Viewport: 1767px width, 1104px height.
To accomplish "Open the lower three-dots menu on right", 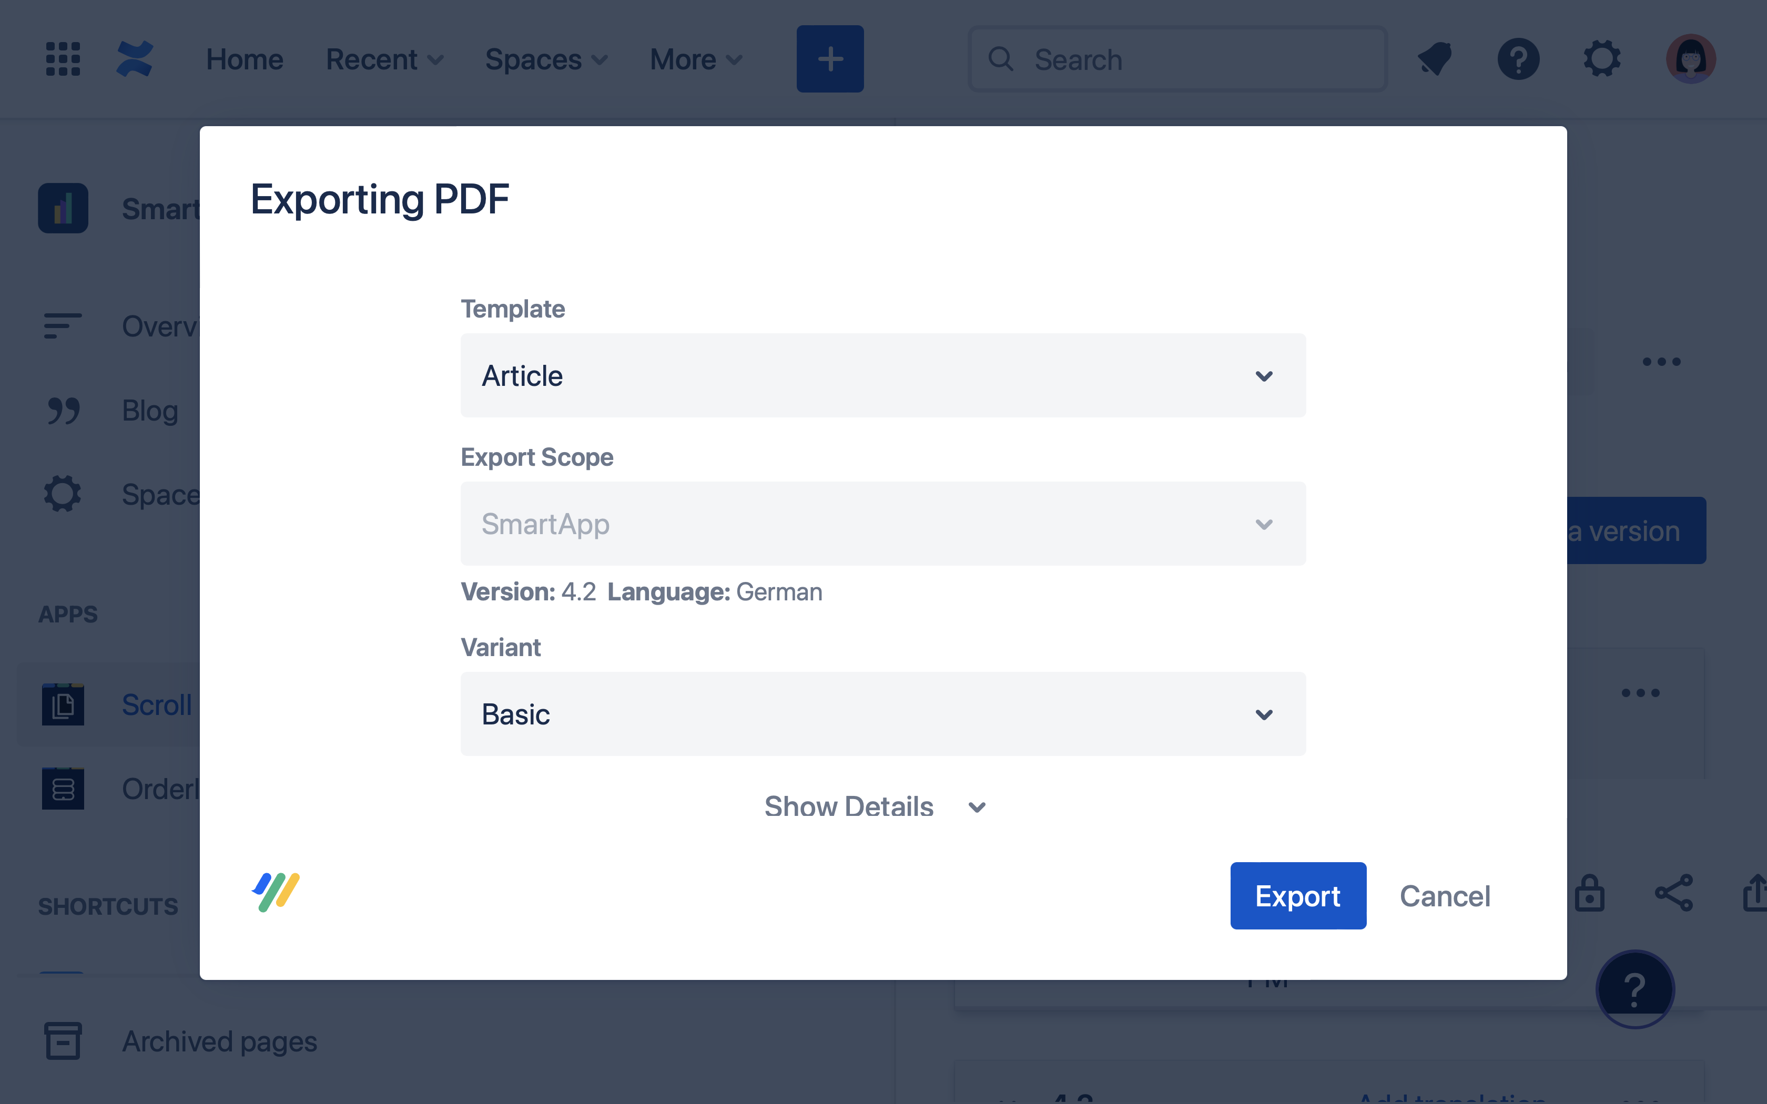I will pos(1641,693).
